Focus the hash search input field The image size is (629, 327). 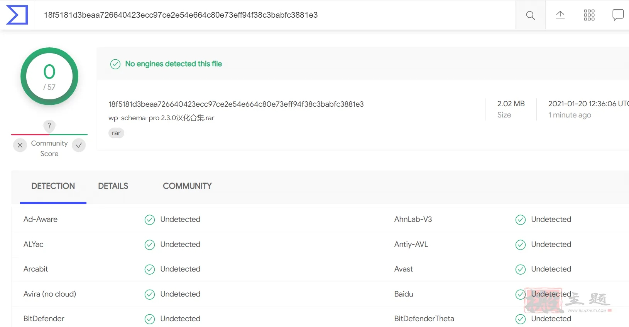(x=275, y=15)
